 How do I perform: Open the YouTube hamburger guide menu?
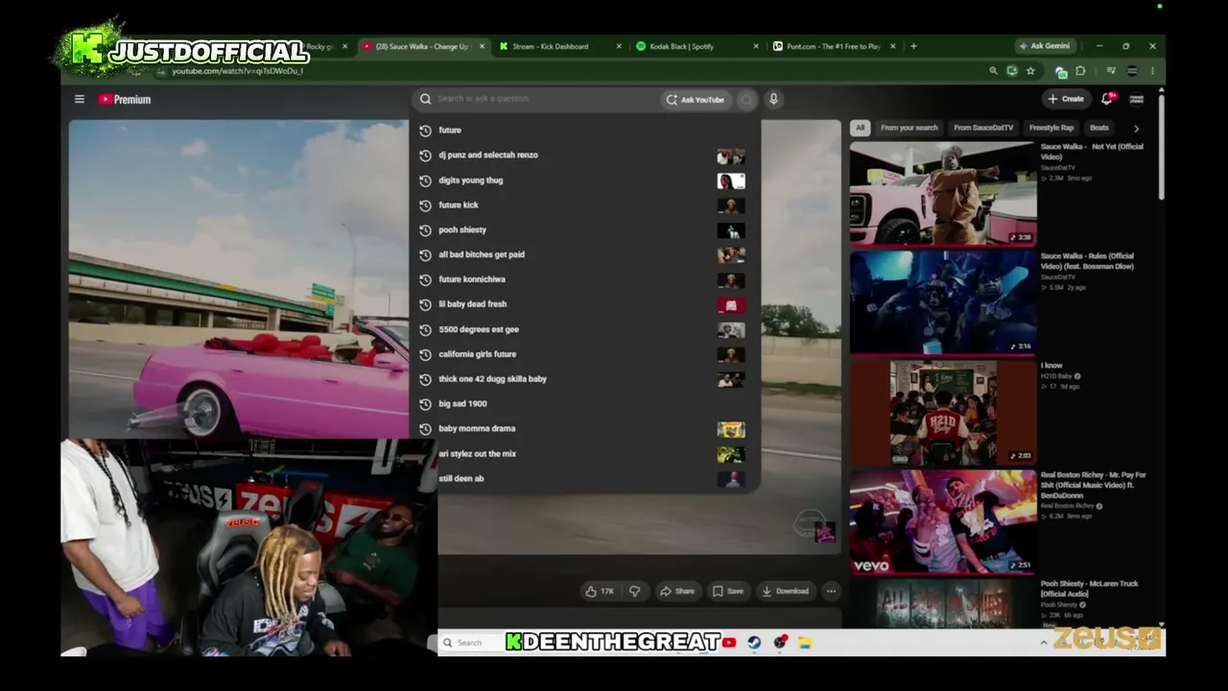pyautogui.click(x=80, y=99)
